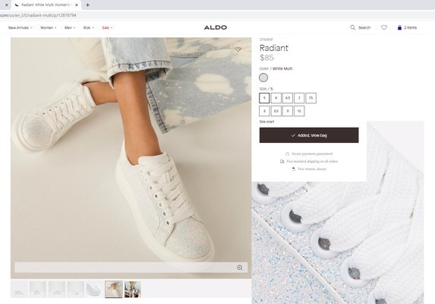
Task: Show the fourth product thumbnail
Action: coord(76,290)
